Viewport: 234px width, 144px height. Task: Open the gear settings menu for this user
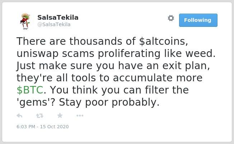pos(171,18)
